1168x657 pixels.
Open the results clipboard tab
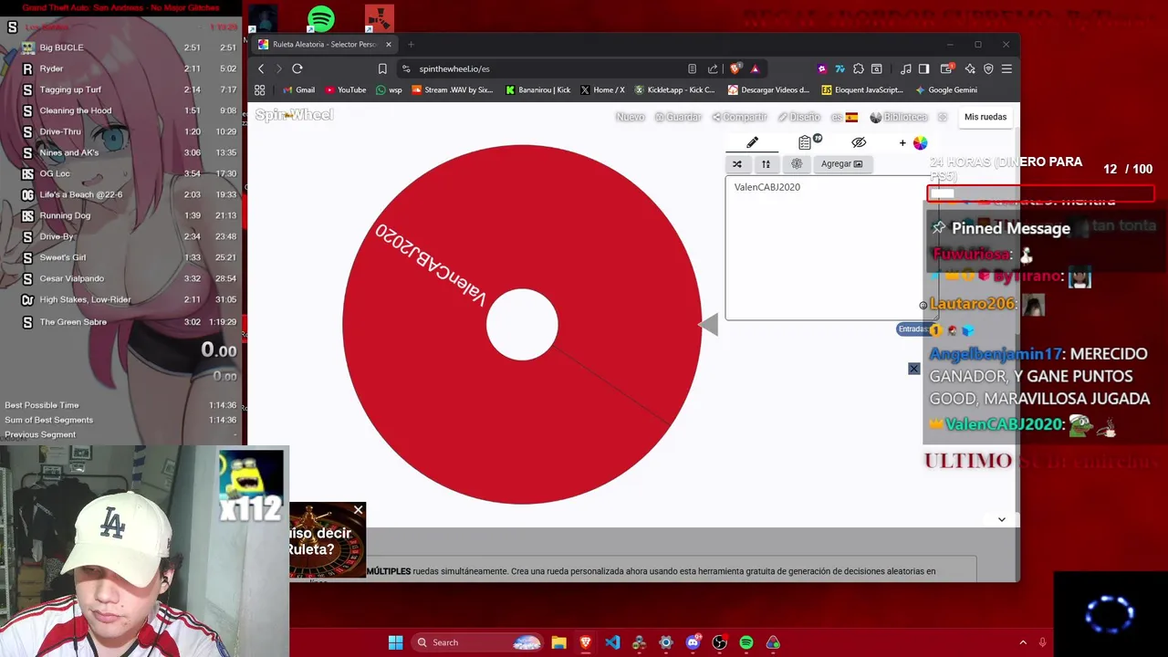tap(805, 142)
